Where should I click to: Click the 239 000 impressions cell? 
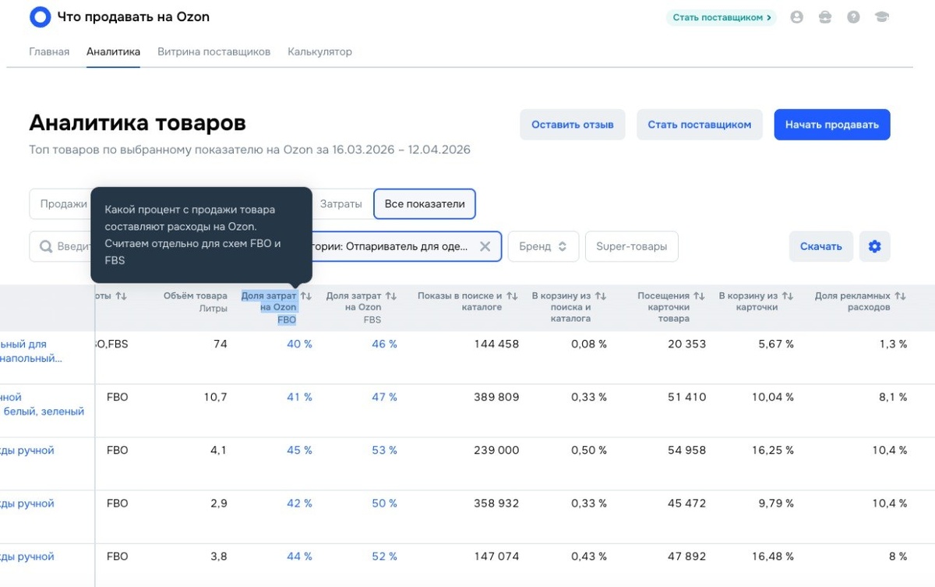point(496,450)
